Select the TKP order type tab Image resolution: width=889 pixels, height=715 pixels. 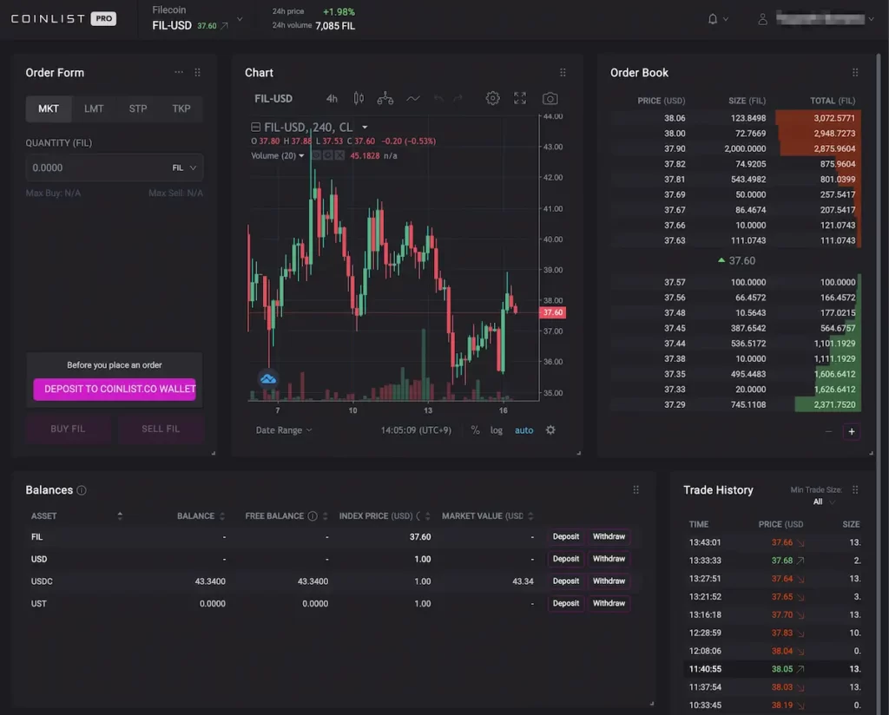click(x=181, y=108)
